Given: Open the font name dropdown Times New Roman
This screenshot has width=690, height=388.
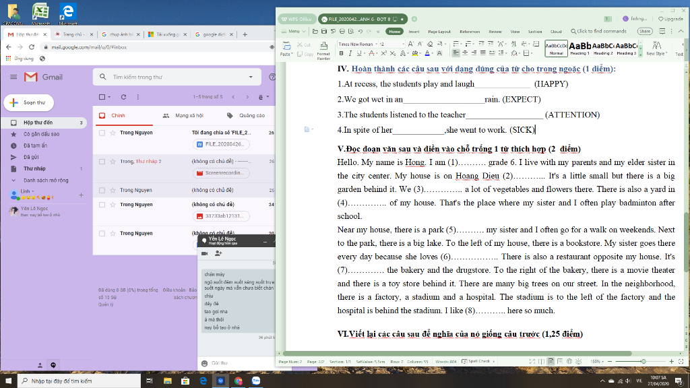Looking at the screenshot, I should (377, 44).
